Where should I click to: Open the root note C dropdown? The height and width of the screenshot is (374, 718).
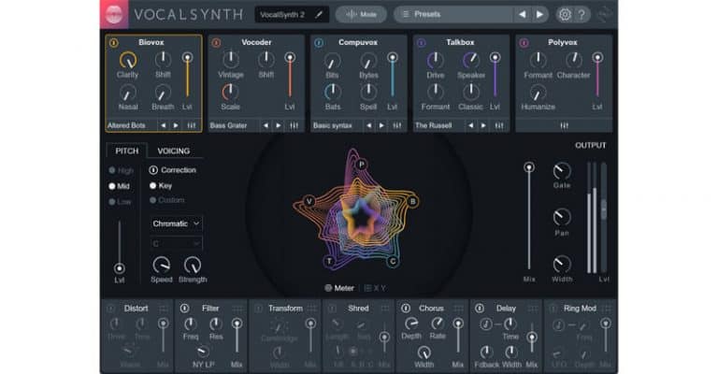(177, 243)
